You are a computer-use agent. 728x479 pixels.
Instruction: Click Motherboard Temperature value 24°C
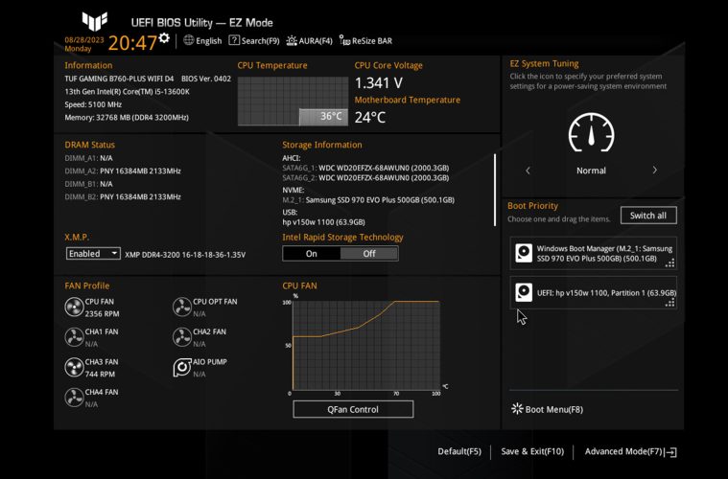pyautogui.click(x=370, y=117)
